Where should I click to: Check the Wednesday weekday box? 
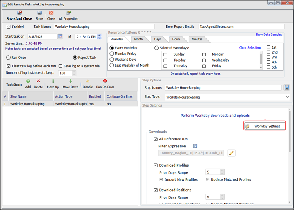204,60
